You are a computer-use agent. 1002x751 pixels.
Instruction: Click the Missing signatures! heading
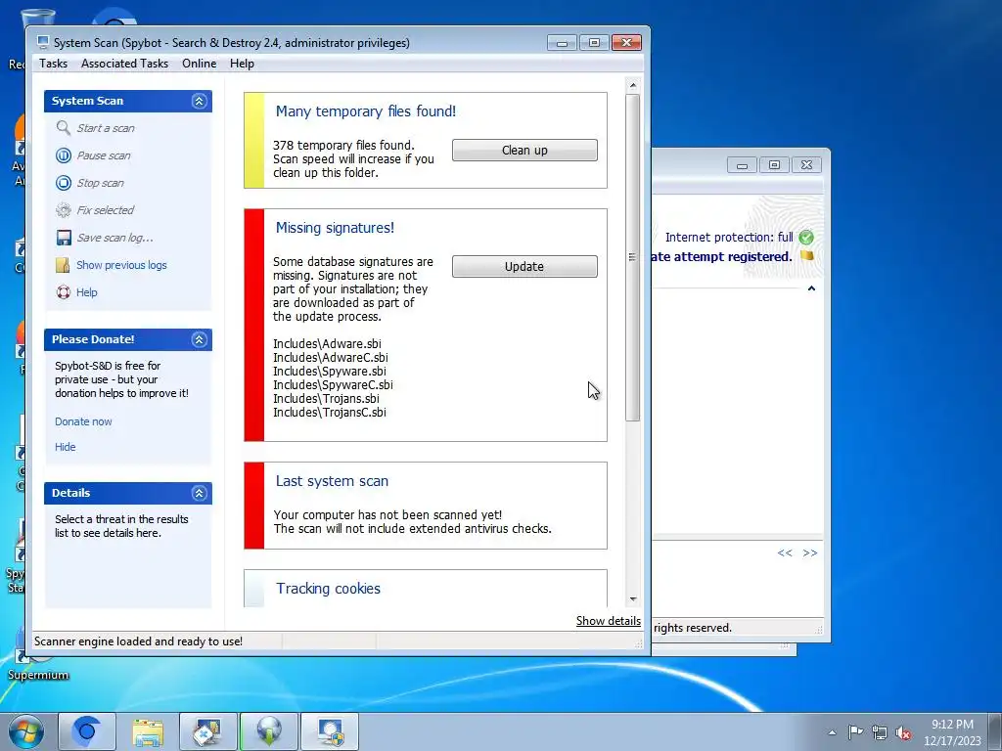coord(335,227)
